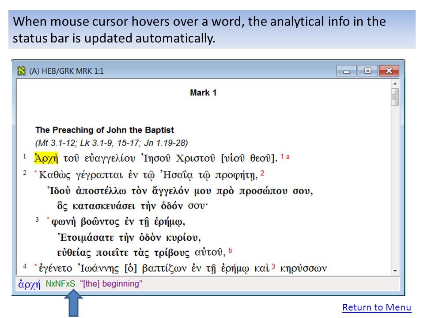Maximize the HEB/GRK MRK 1:1 window
The image size is (424, 318).
(x=368, y=71)
